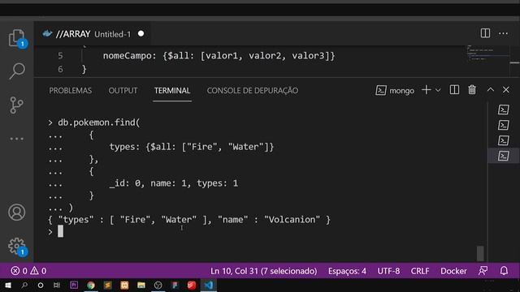The image size is (520, 292).
Task: Open Cortana circle in taskbar
Action: (41, 285)
